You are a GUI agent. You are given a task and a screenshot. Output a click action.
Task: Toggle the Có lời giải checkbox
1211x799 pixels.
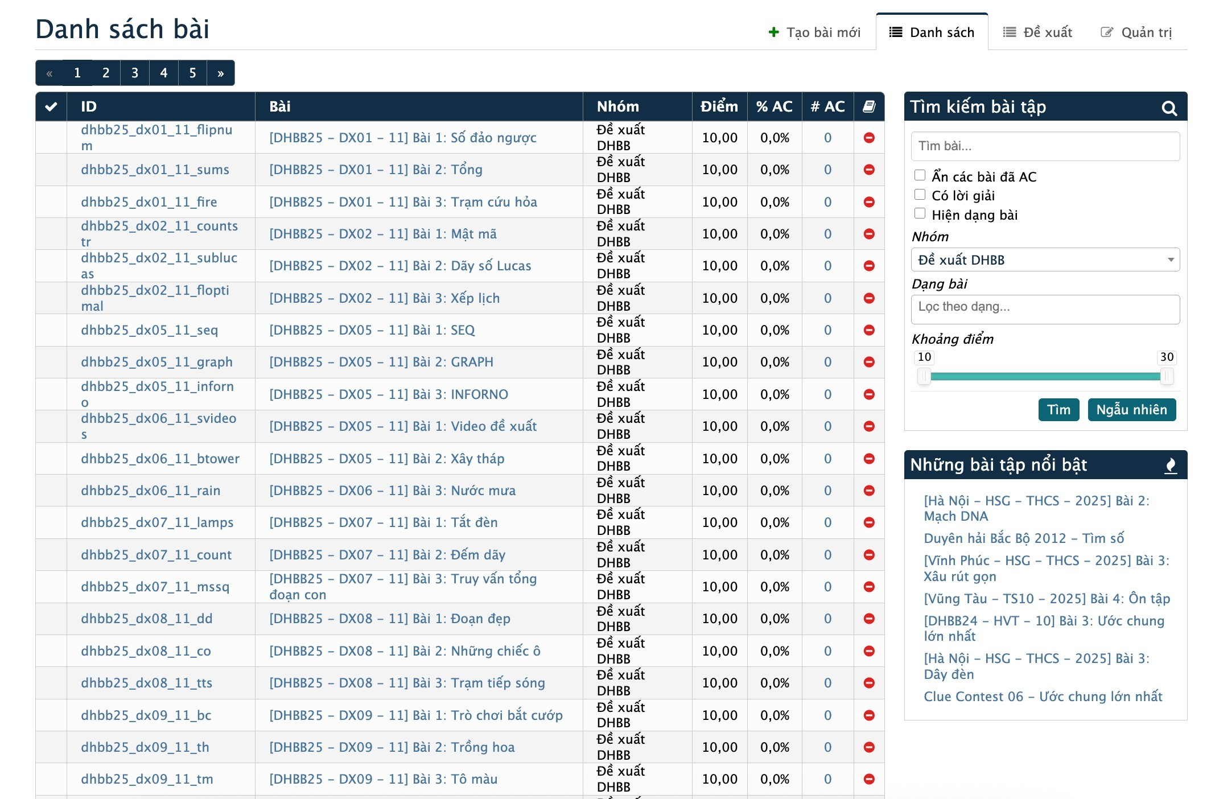click(920, 195)
